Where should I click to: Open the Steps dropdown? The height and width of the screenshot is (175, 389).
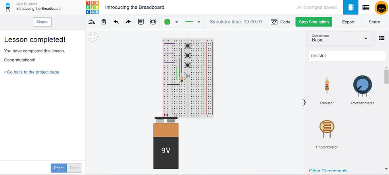point(42,22)
